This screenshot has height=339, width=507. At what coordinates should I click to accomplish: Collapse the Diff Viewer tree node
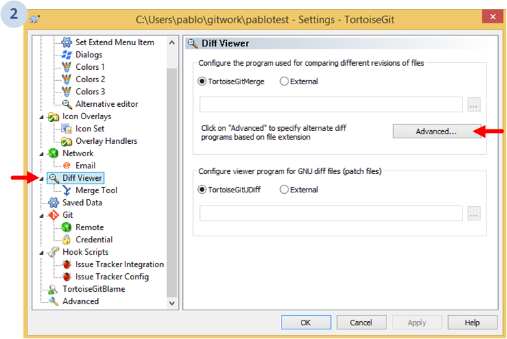click(42, 179)
